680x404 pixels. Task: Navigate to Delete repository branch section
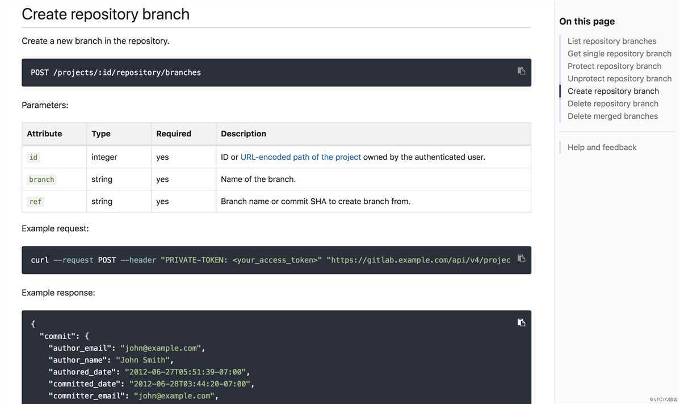613,104
